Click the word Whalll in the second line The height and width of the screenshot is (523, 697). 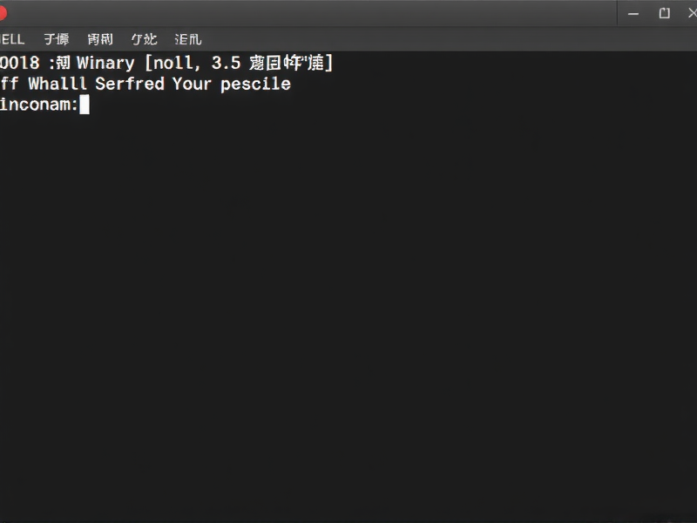pos(56,84)
